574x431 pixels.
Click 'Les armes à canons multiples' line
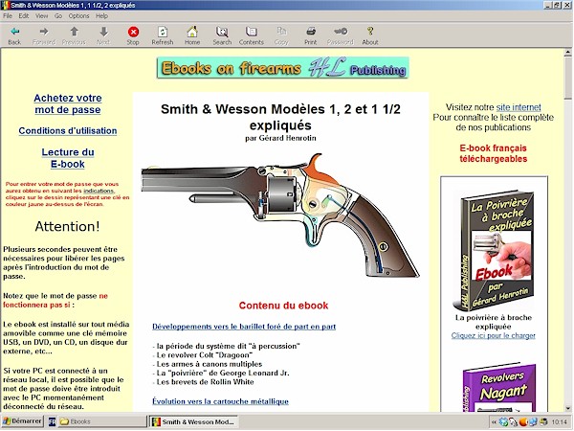pos(208,364)
